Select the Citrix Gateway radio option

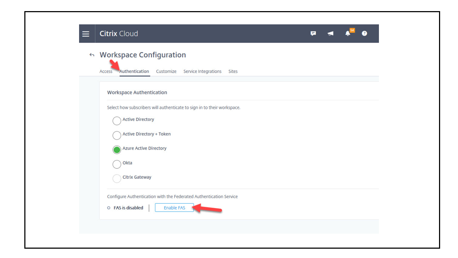(117, 178)
